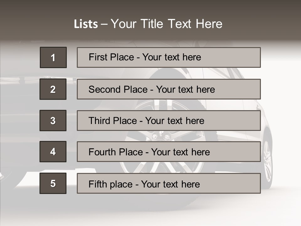301x226 pixels.
Task: Click the words Your Title Text Here
Action: [x=166, y=24]
